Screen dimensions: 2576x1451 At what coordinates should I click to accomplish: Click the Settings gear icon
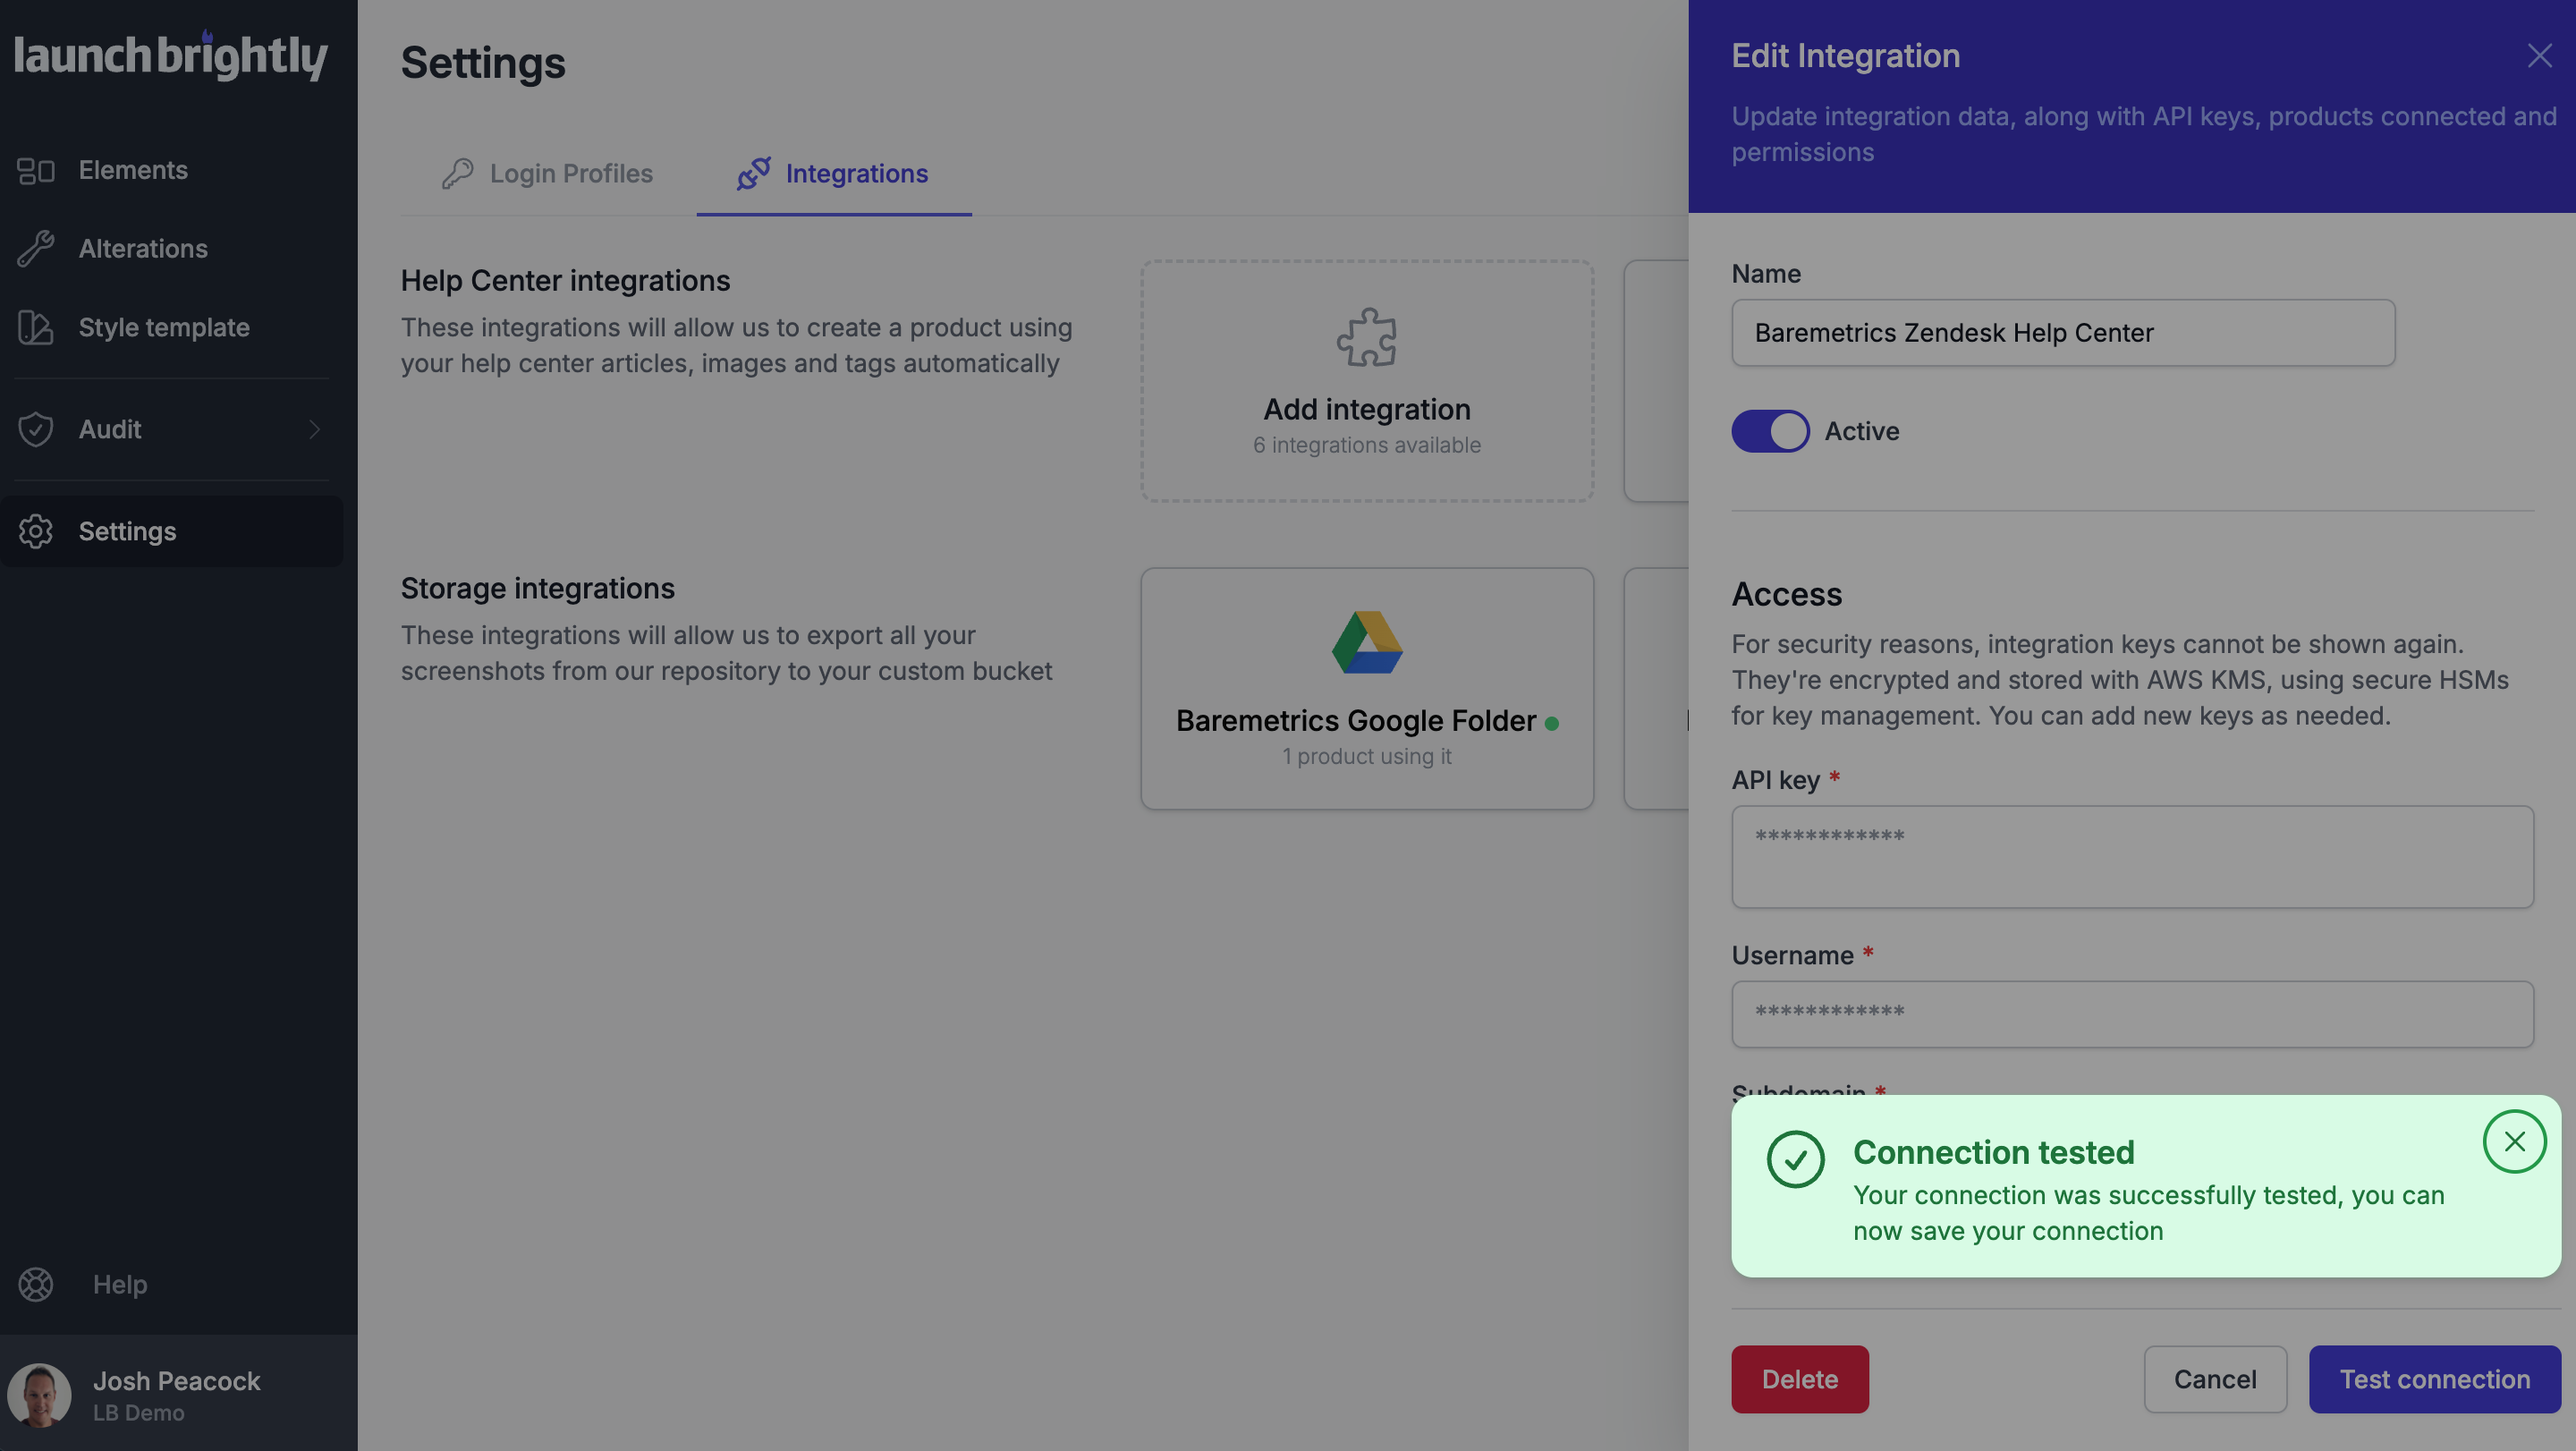(36, 531)
